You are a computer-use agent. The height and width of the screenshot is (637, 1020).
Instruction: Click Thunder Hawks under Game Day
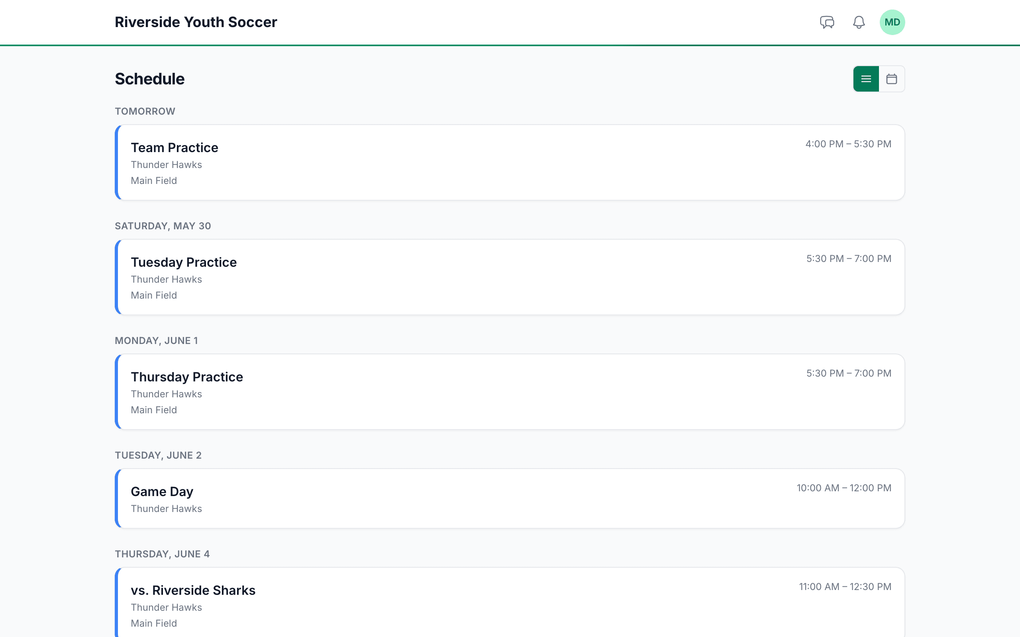pos(166,508)
